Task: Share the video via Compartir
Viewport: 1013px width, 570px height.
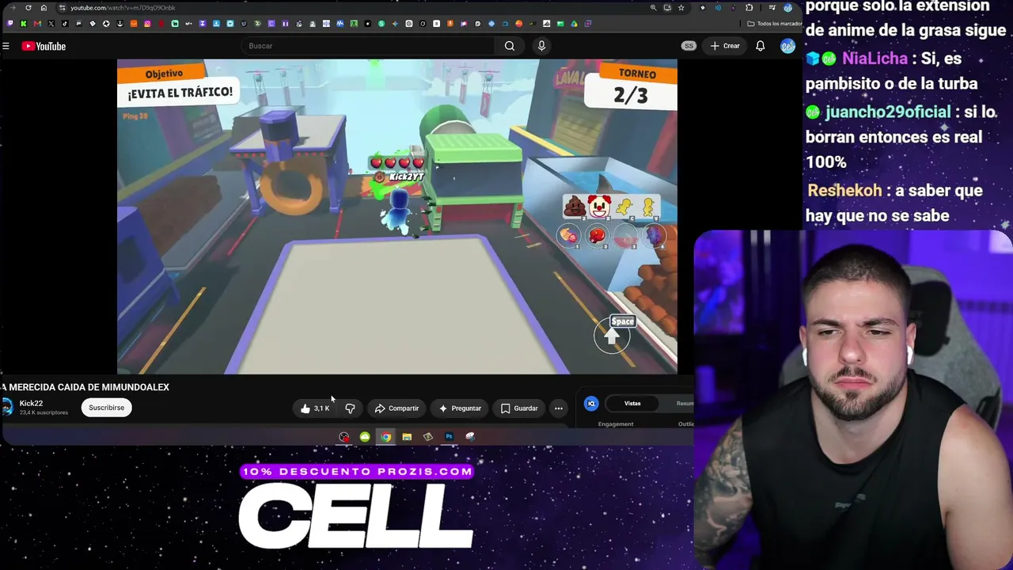Action: (396, 408)
